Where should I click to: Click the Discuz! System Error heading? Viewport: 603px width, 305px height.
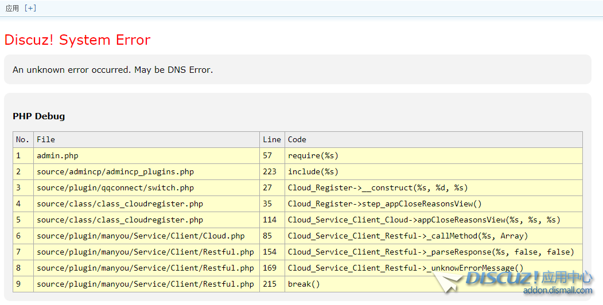coord(77,40)
